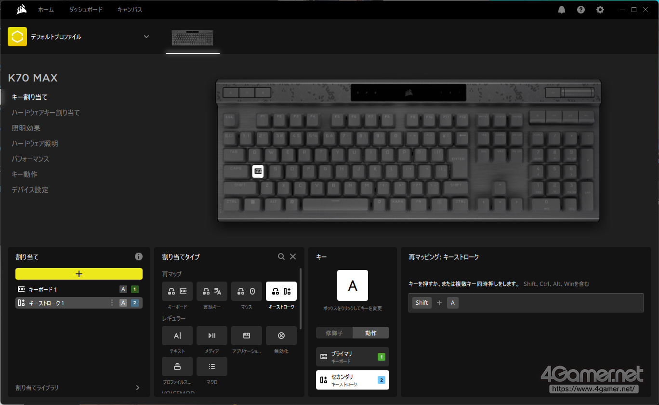
Task: Switch to the 修飾子 toggle
Action: [334, 333]
